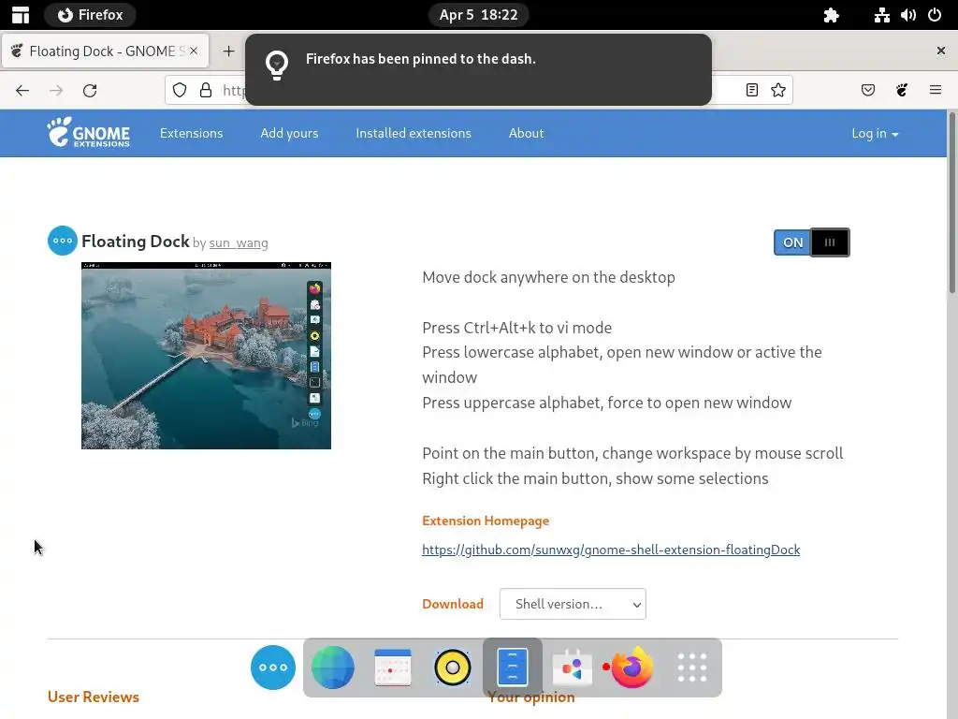The image size is (958, 719).
Task: Select the Floating Dock browser tab
Action: coord(105,51)
